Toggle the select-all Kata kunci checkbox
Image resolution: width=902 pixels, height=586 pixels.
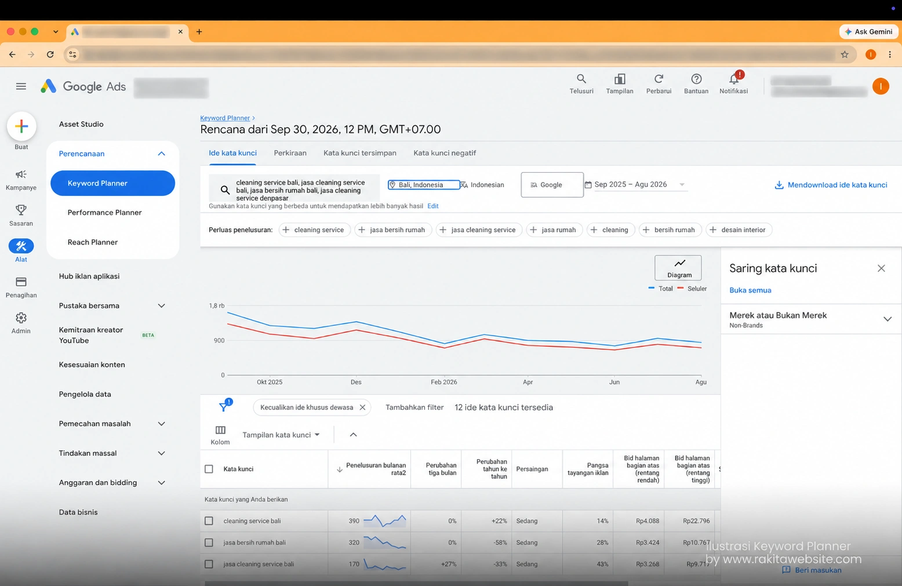209,469
